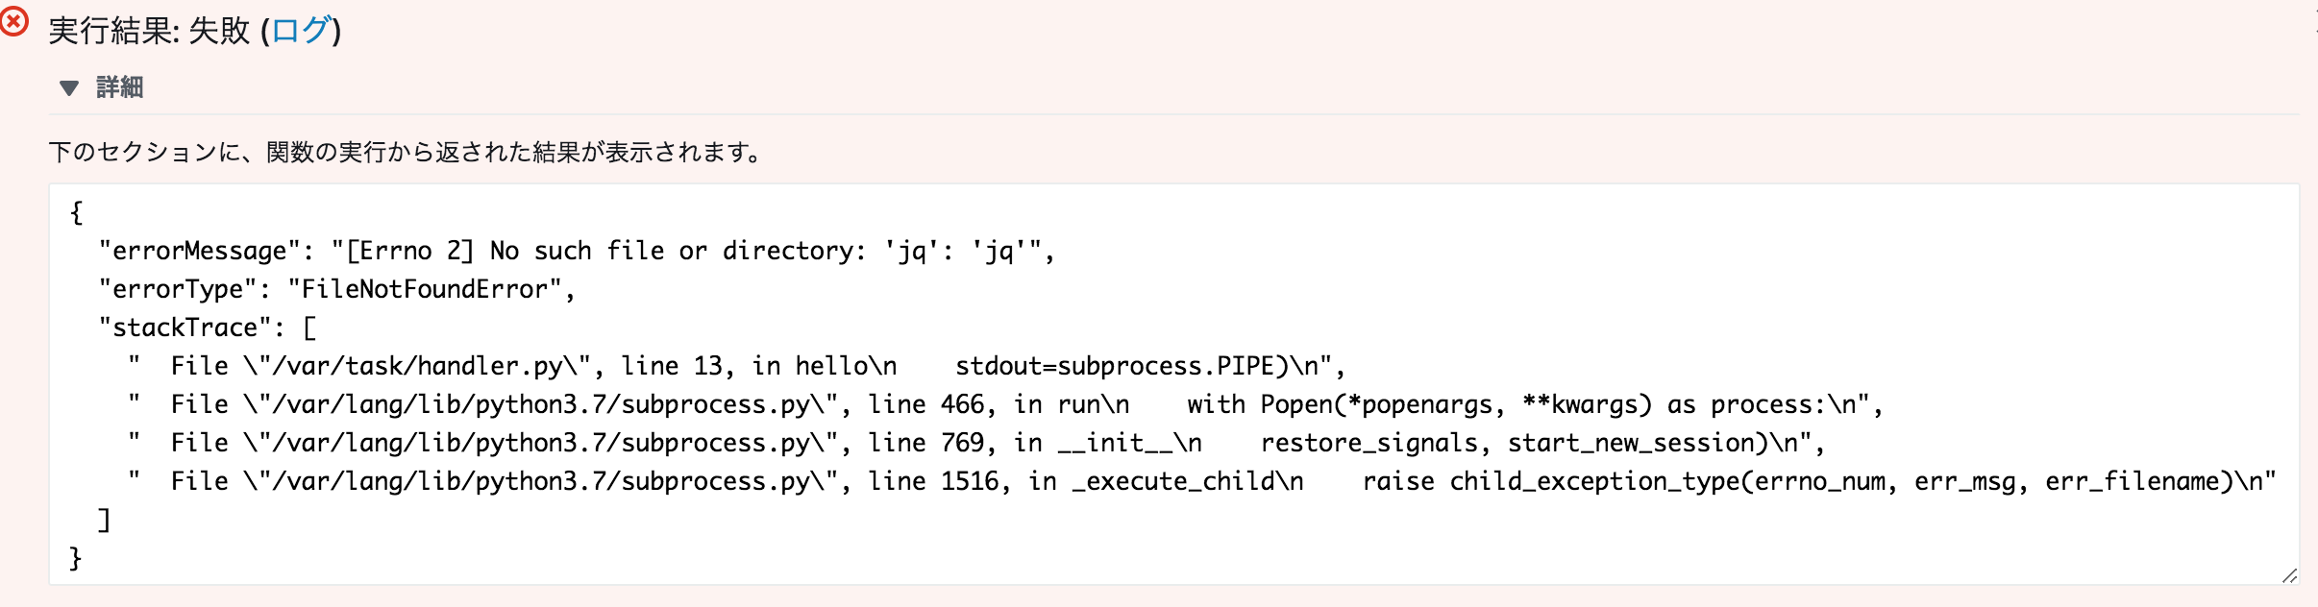Open the ログ link

pos(301,31)
